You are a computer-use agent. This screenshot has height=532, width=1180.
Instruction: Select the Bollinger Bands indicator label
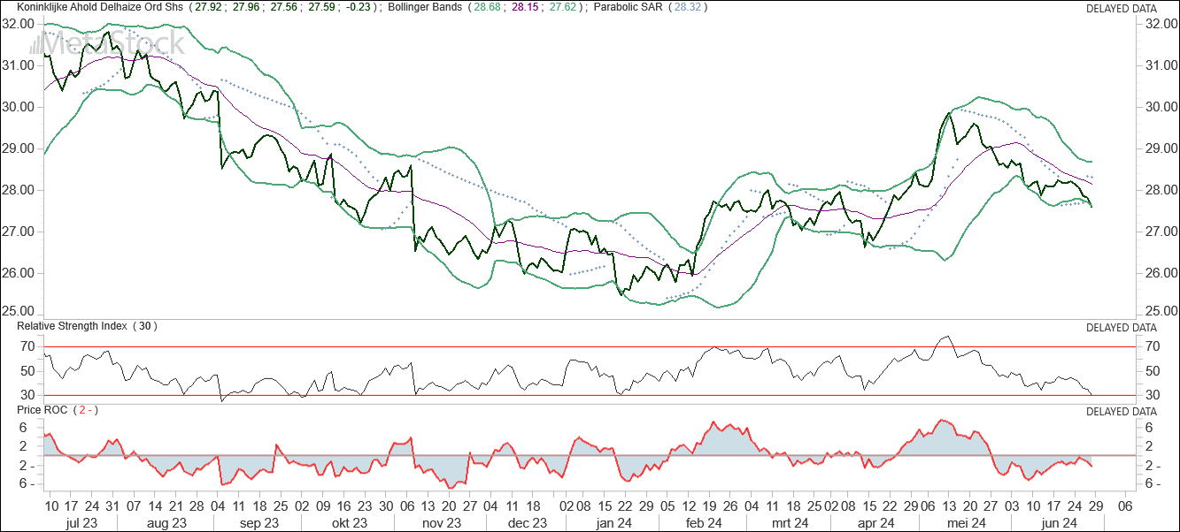pos(426,8)
